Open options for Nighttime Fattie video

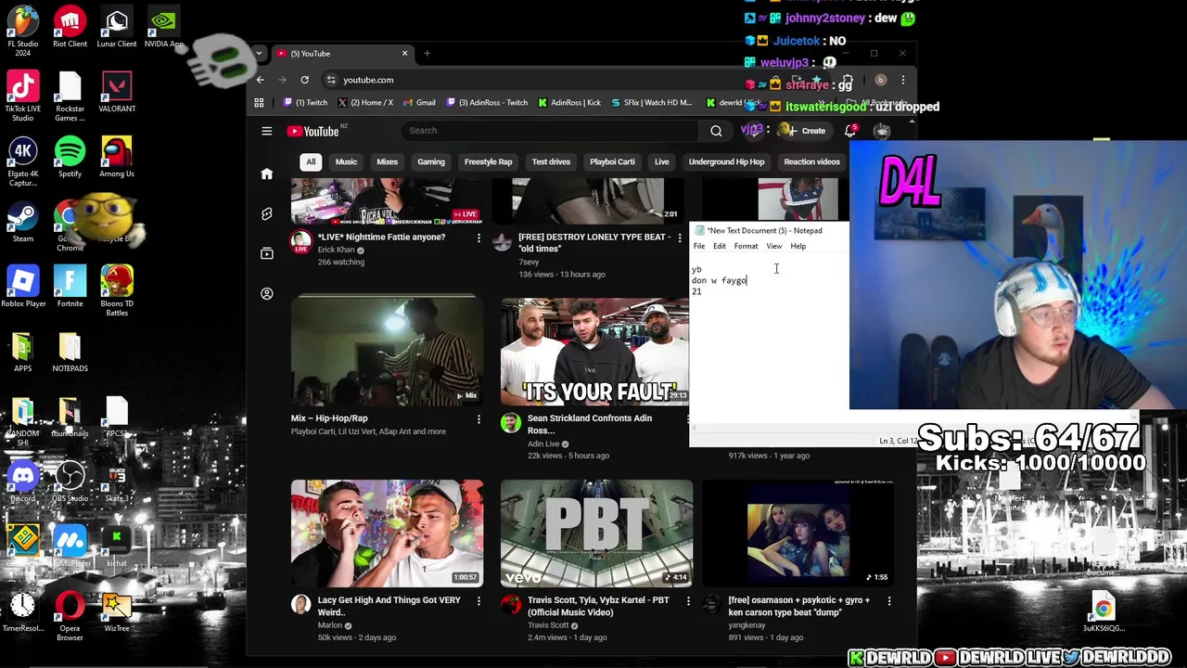(479, 238)
